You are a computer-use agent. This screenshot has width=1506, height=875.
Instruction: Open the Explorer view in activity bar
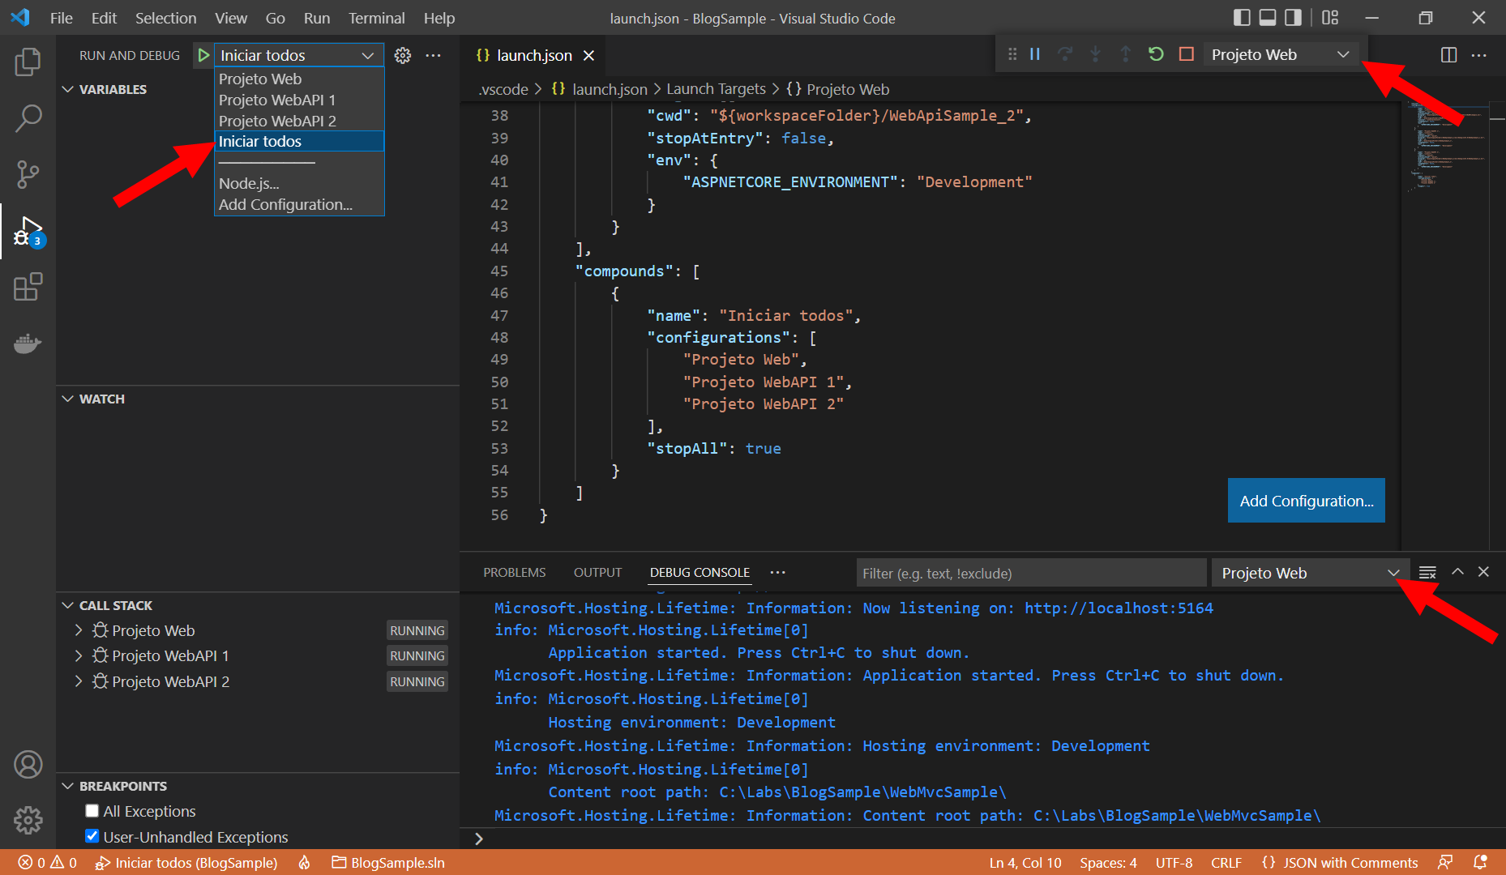(28, 62)
